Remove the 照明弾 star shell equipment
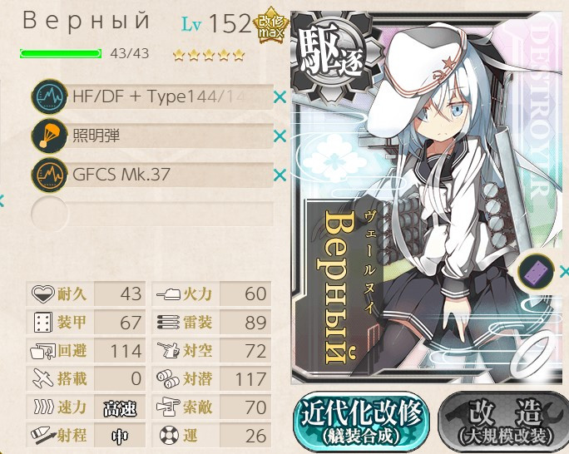 (280, 136)
